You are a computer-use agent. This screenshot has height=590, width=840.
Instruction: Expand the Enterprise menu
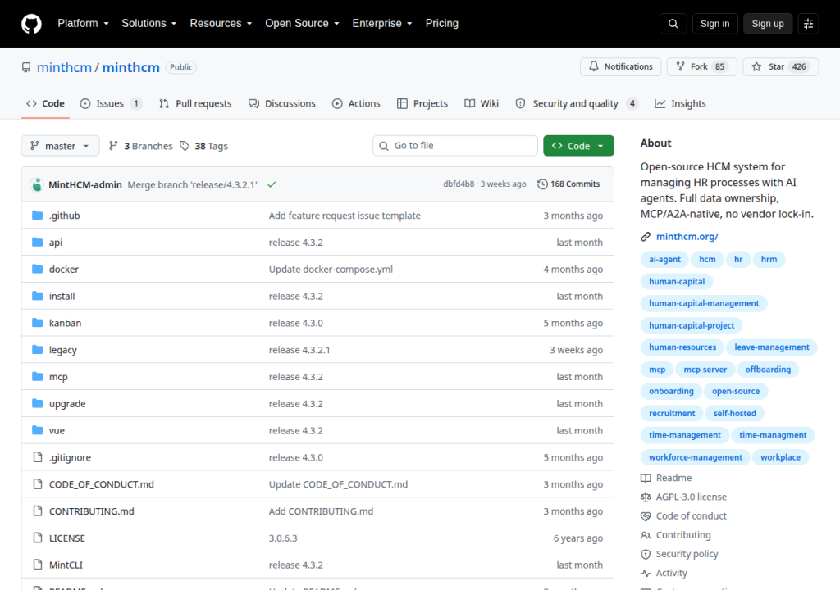coord(382,24)
